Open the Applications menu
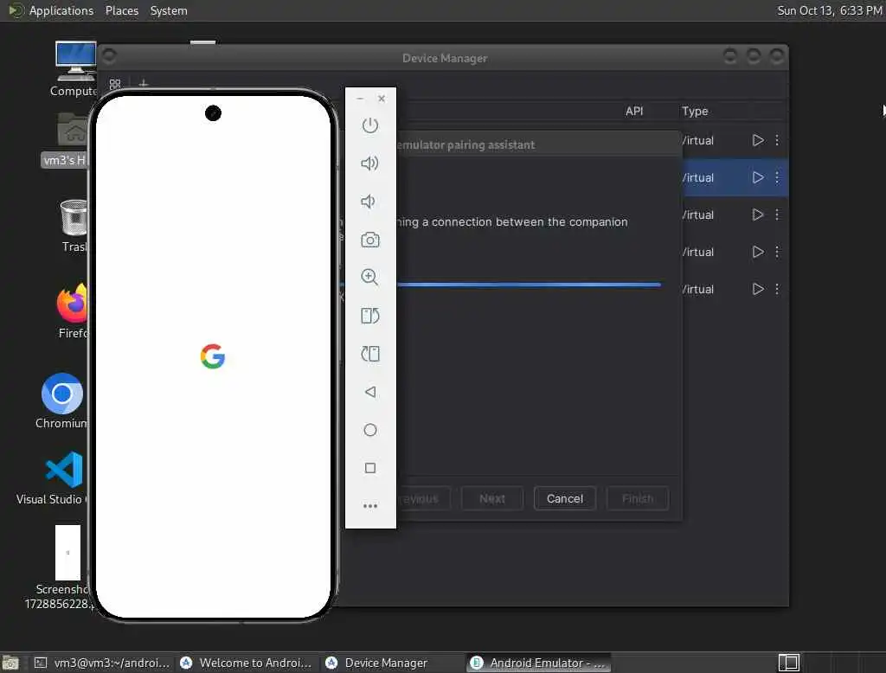 (x=61, y=10)
